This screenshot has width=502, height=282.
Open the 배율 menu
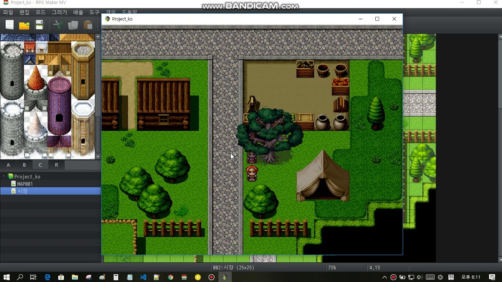78,13
